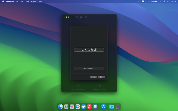
Task: Click the Good Afternoon back field
Action: point(89,68)
